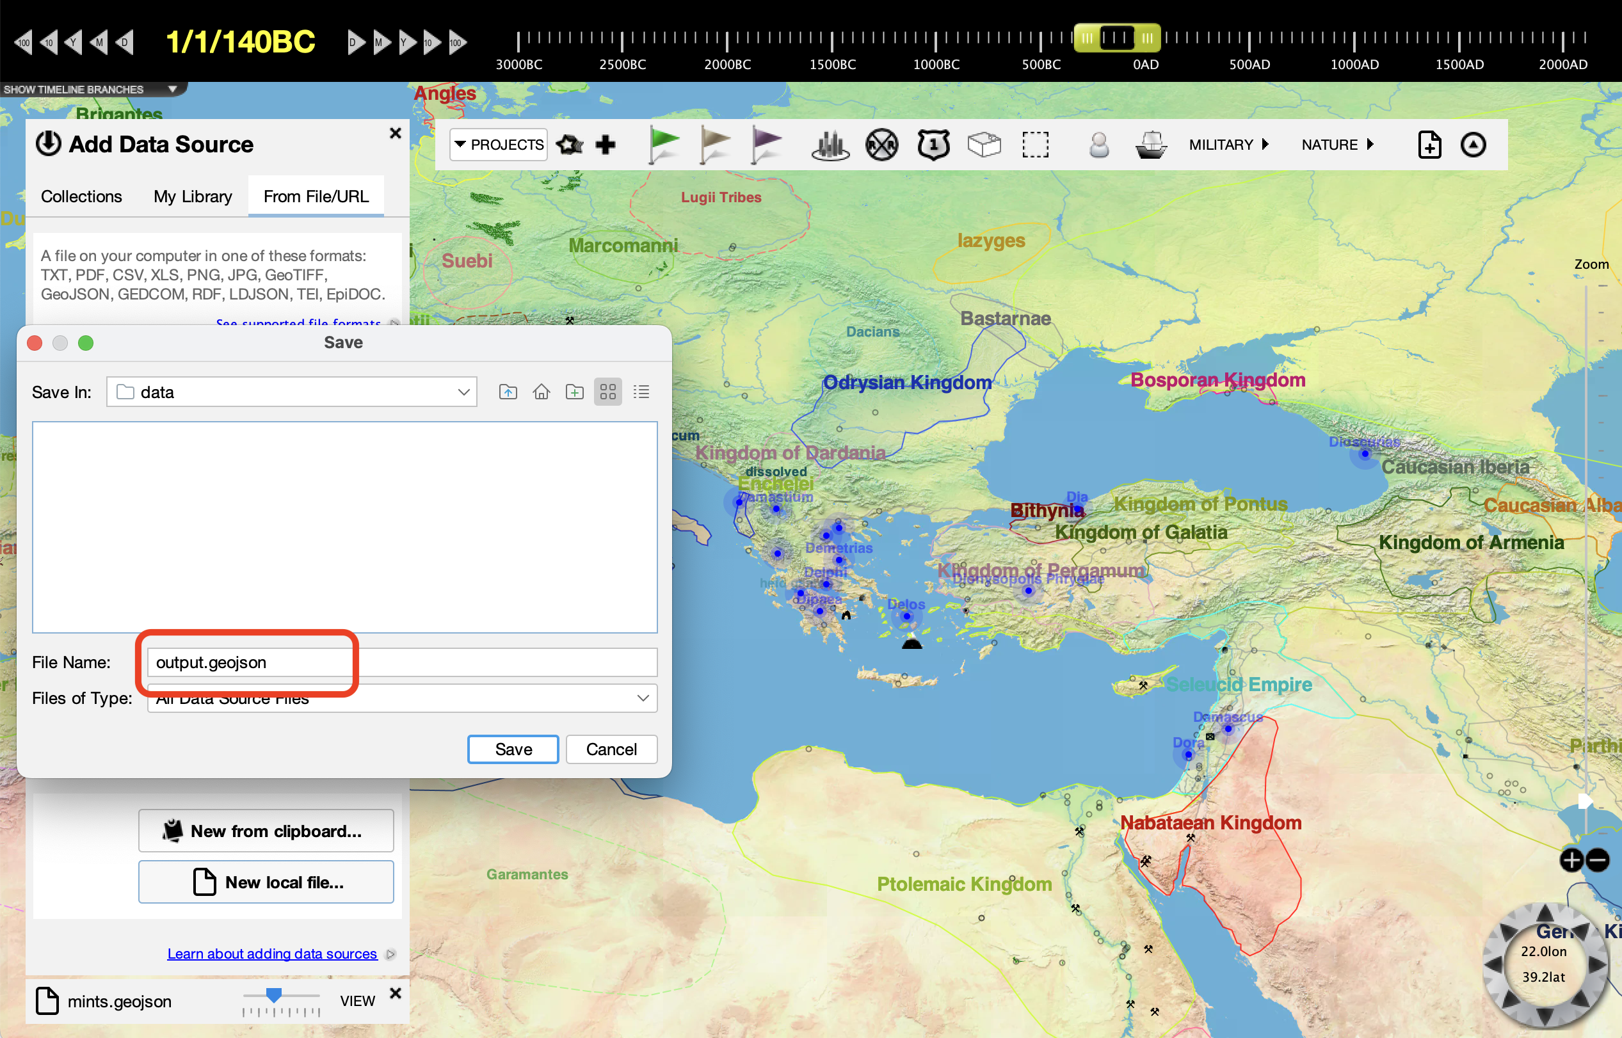The height and width of the screenshot is (1038, 1622).
Task: Open the MILITARY menu
Action: click(x=1228, y=144)
